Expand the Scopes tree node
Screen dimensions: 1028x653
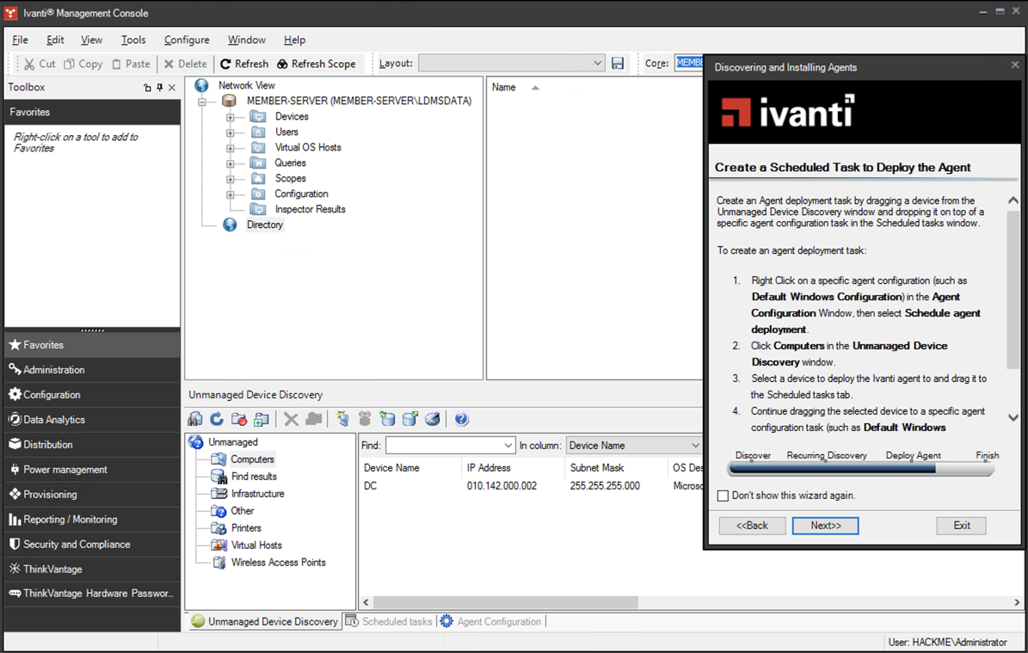(231, 179)
